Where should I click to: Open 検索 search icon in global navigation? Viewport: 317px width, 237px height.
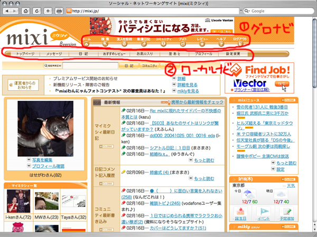pyautogui.click(x=105, y=44)
